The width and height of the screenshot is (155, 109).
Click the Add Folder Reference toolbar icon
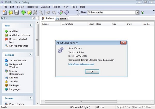(x=29, y=12)
